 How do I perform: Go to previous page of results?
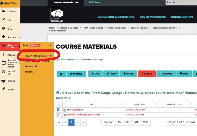point(65,122)
